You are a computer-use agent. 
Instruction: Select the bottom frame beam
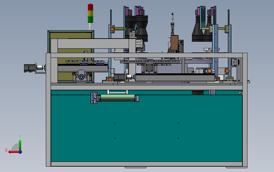point(146,164)
